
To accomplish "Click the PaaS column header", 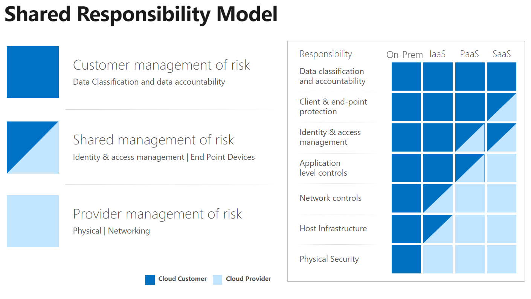I will 469,54.
